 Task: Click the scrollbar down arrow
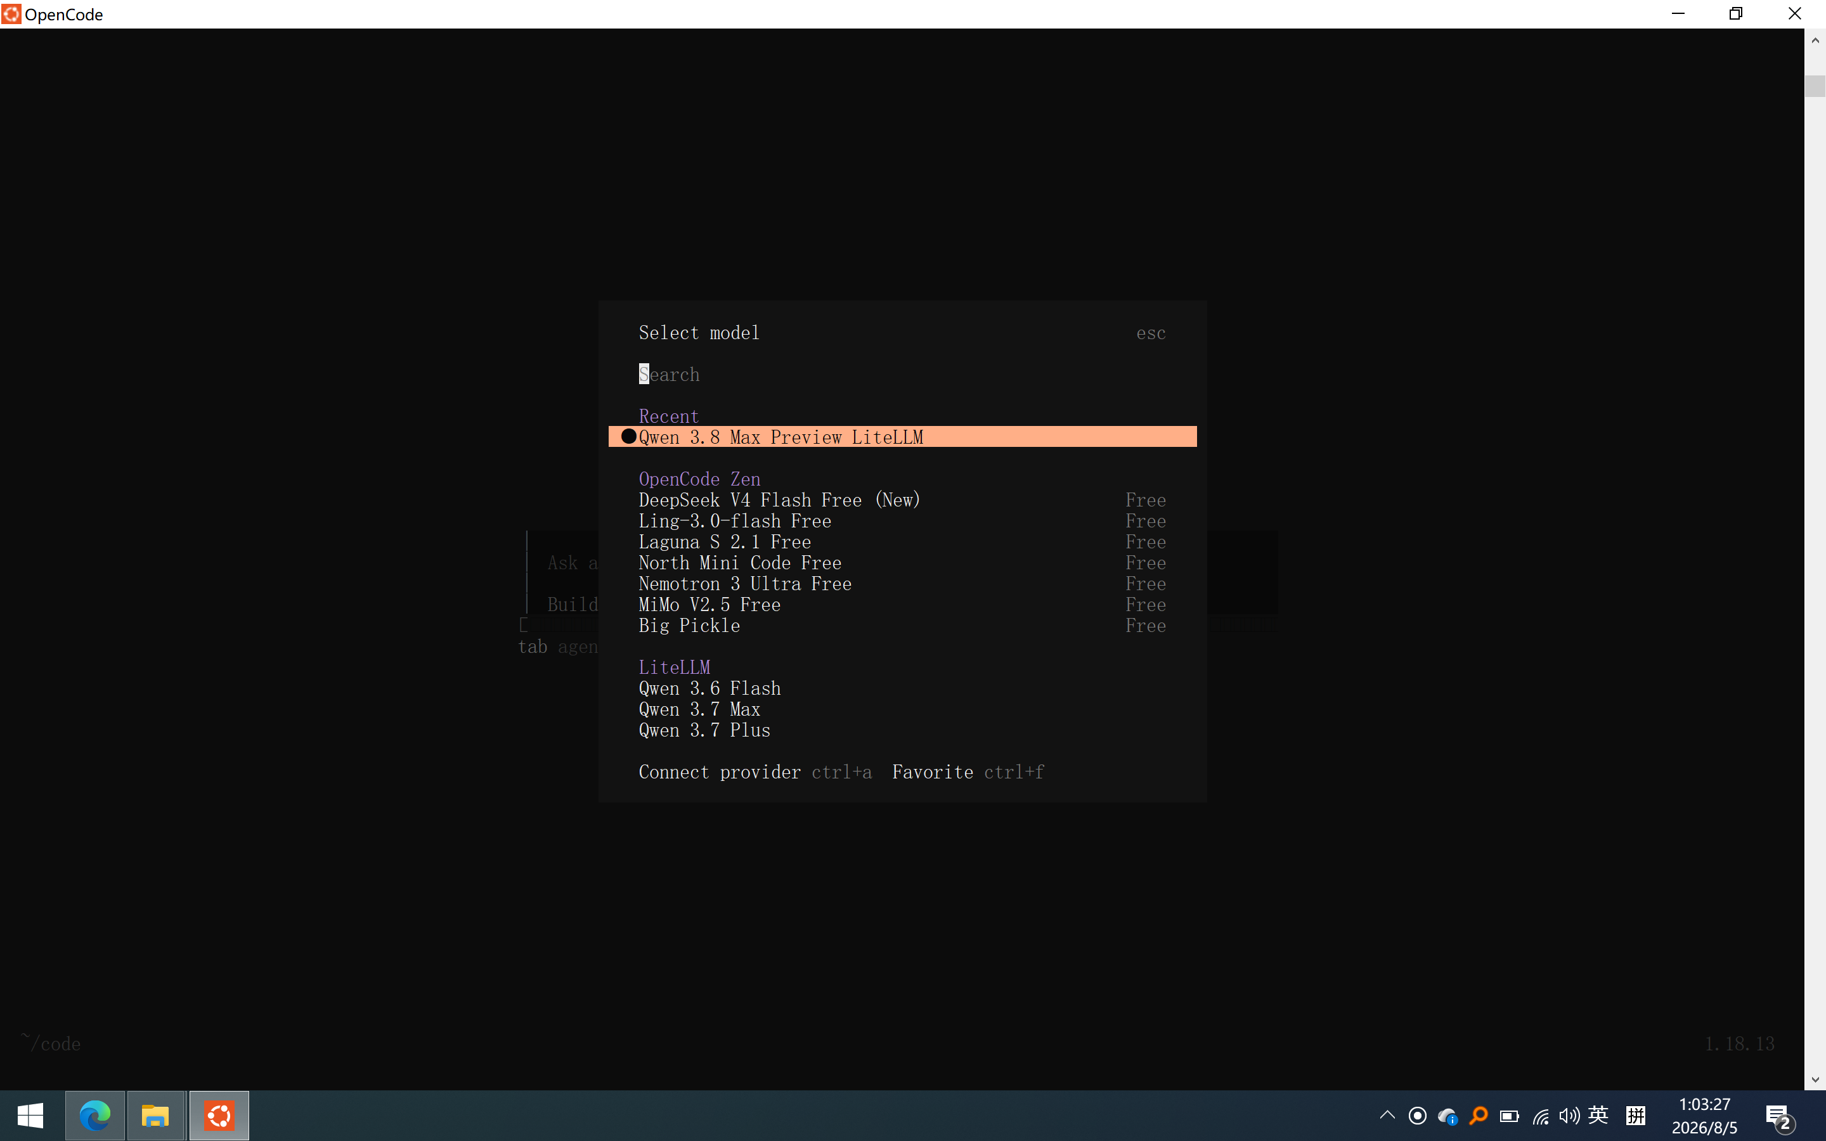tap(1815, 1080)
